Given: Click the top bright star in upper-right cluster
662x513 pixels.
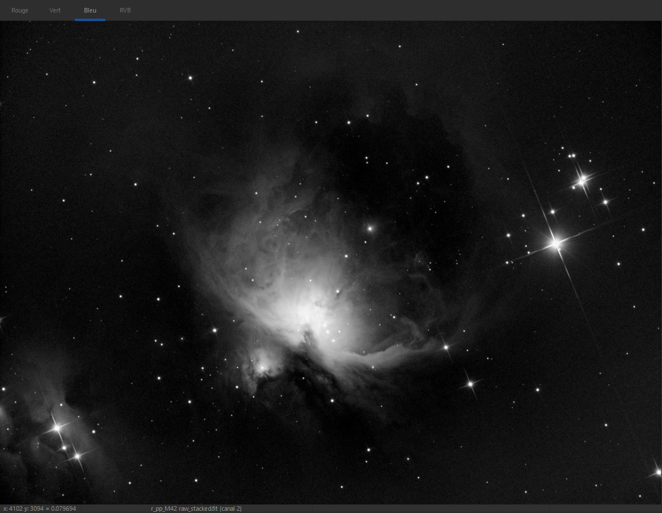Looking at the screenshot, I should (x=583, y=179).
